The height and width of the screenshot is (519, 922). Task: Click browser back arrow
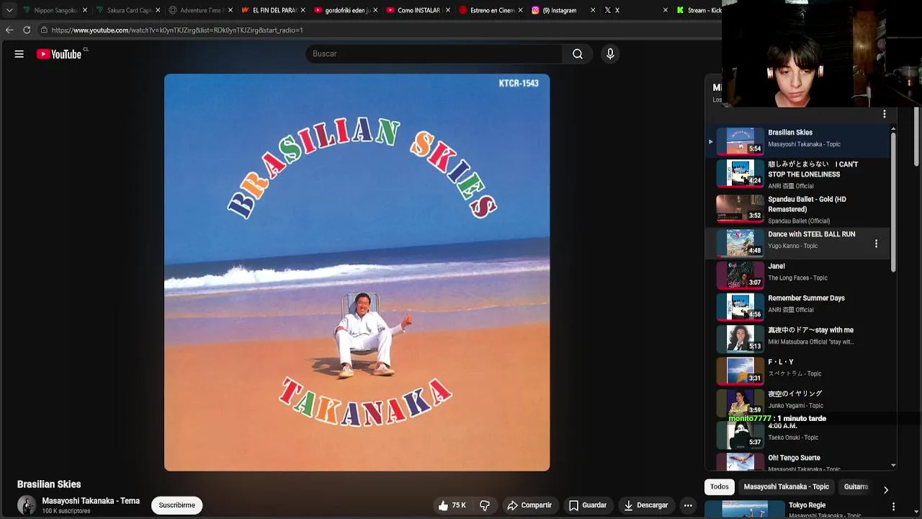[x=9, y=30]
